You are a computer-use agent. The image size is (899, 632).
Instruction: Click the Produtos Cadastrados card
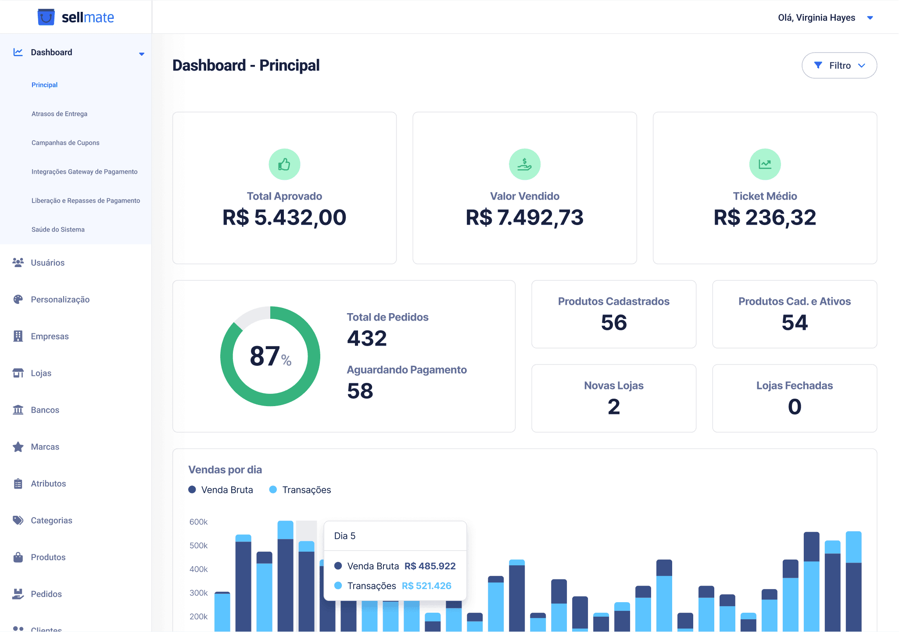click(x=613, y=314)
